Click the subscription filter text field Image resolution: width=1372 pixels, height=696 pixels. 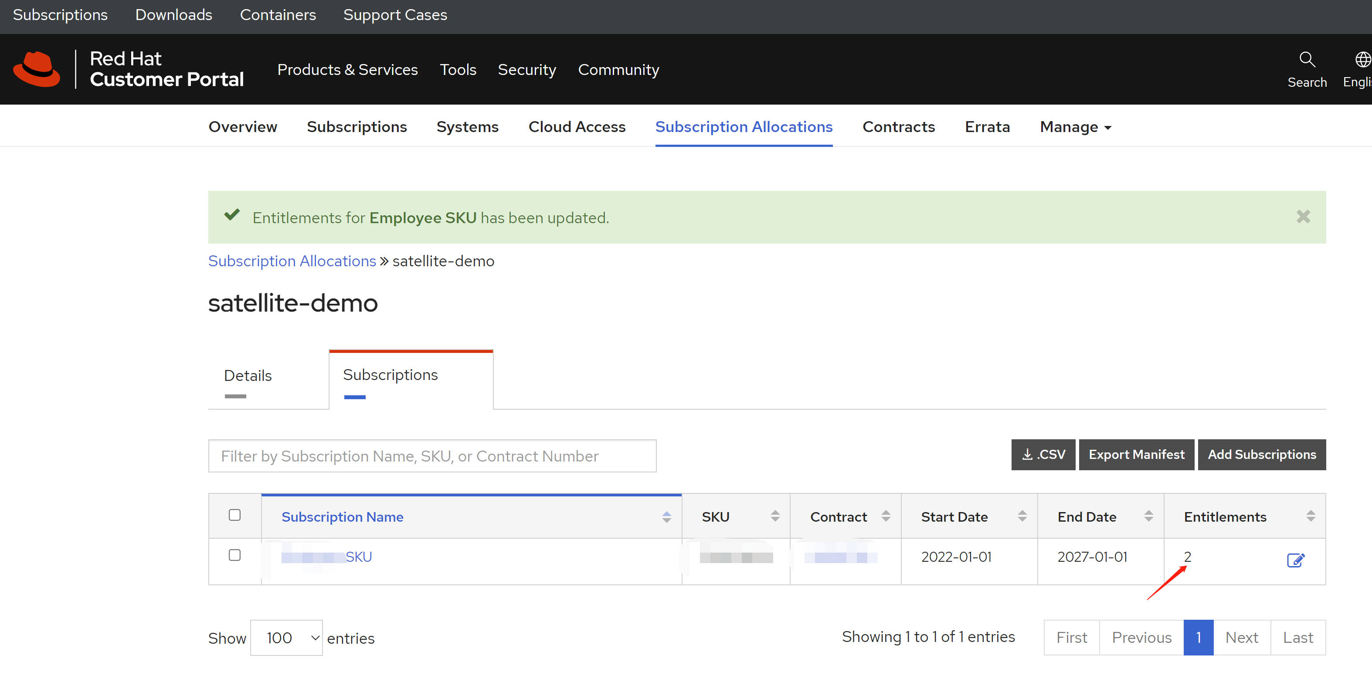(432, 456)
